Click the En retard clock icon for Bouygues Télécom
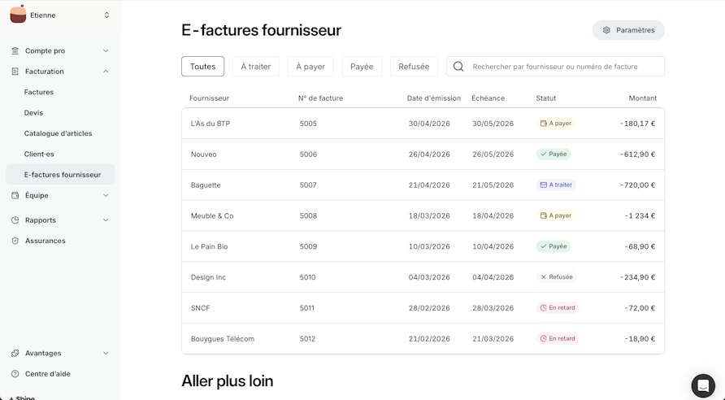The width and height of the screenshot is (725, 400). click(x=544, y=338)
